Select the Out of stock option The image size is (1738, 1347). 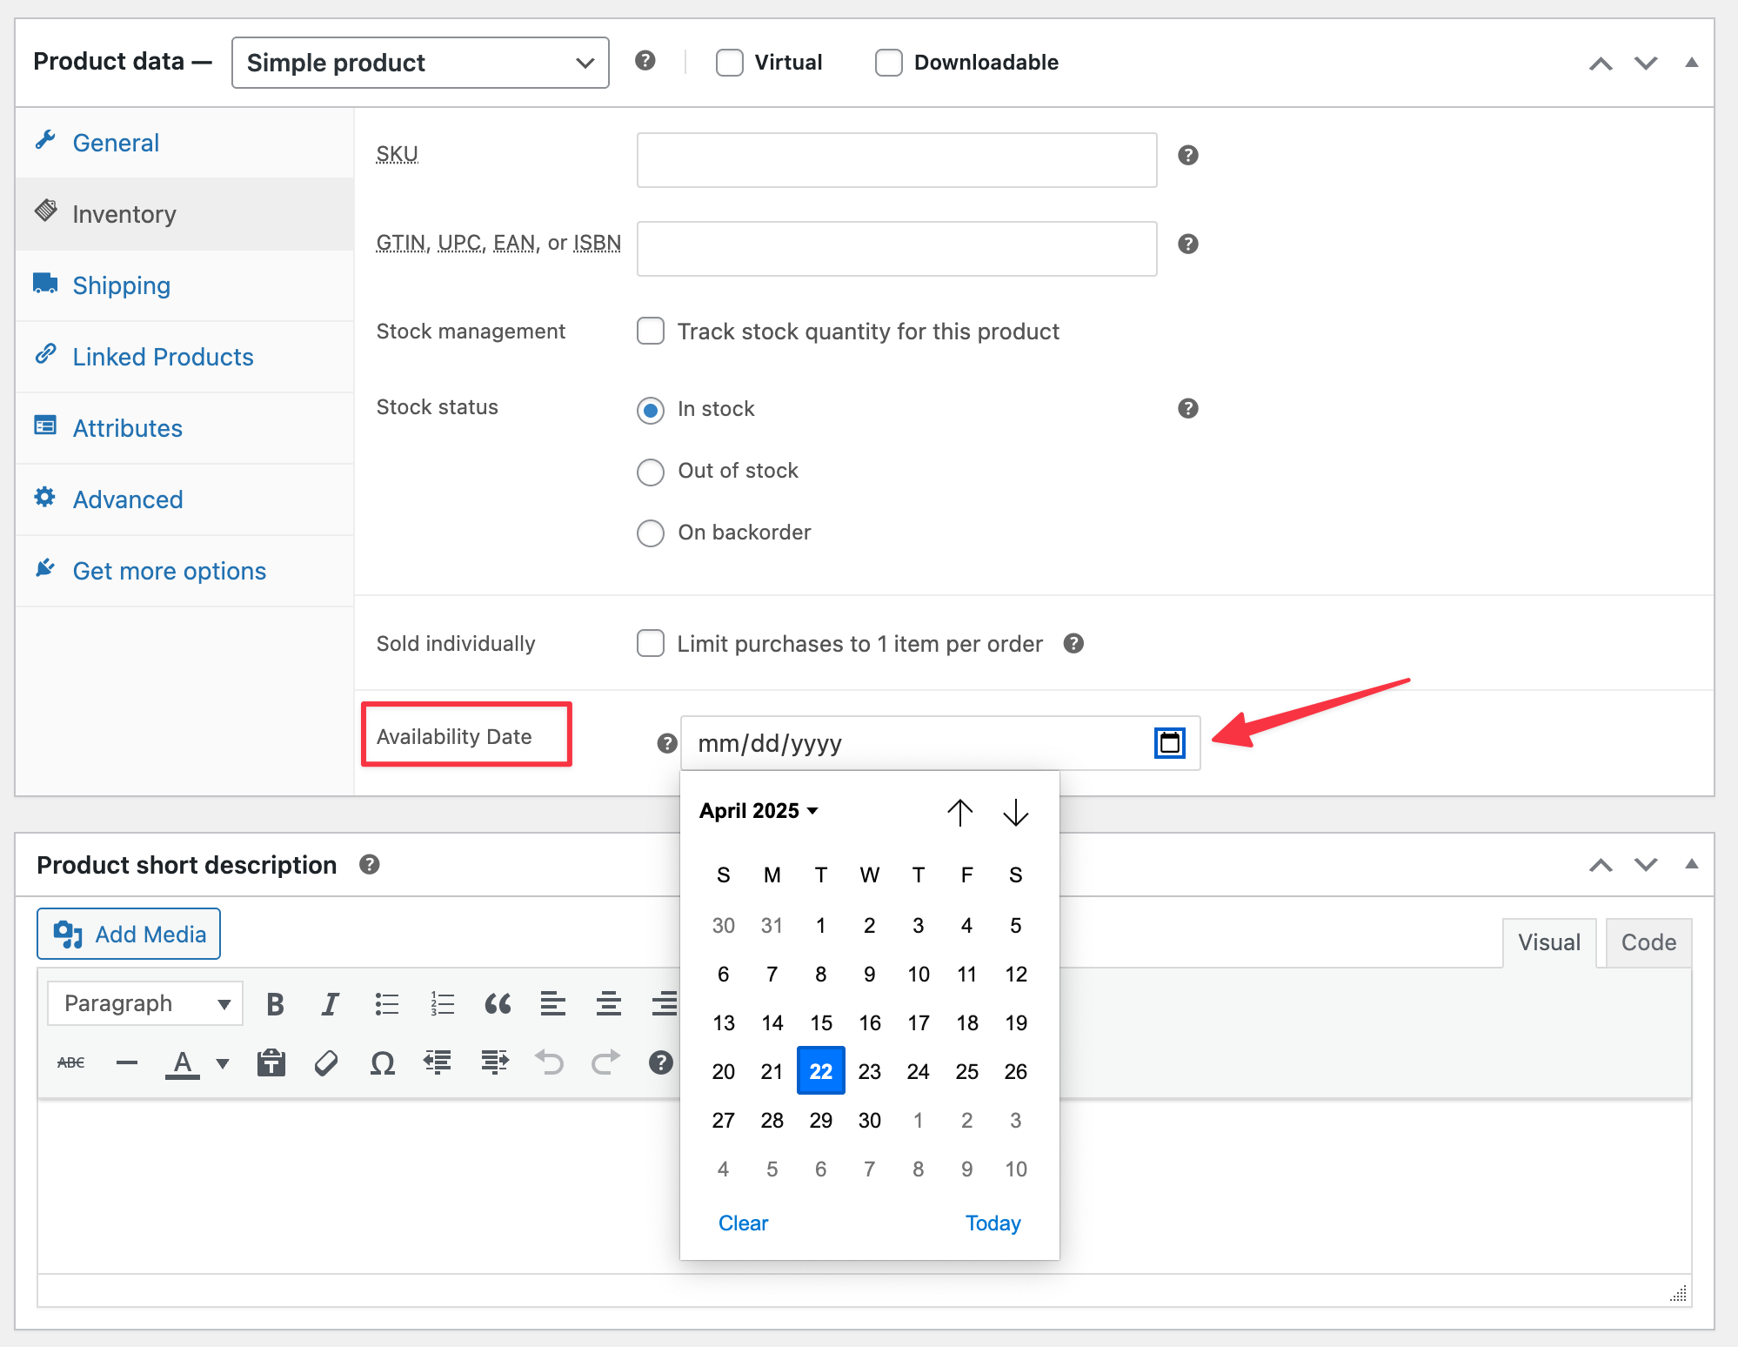pos(651,472)
